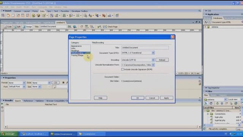Click the Put Files up-arrow icon
The height and width of the screenshot is (137, 243).
click(x=222, y=104)
